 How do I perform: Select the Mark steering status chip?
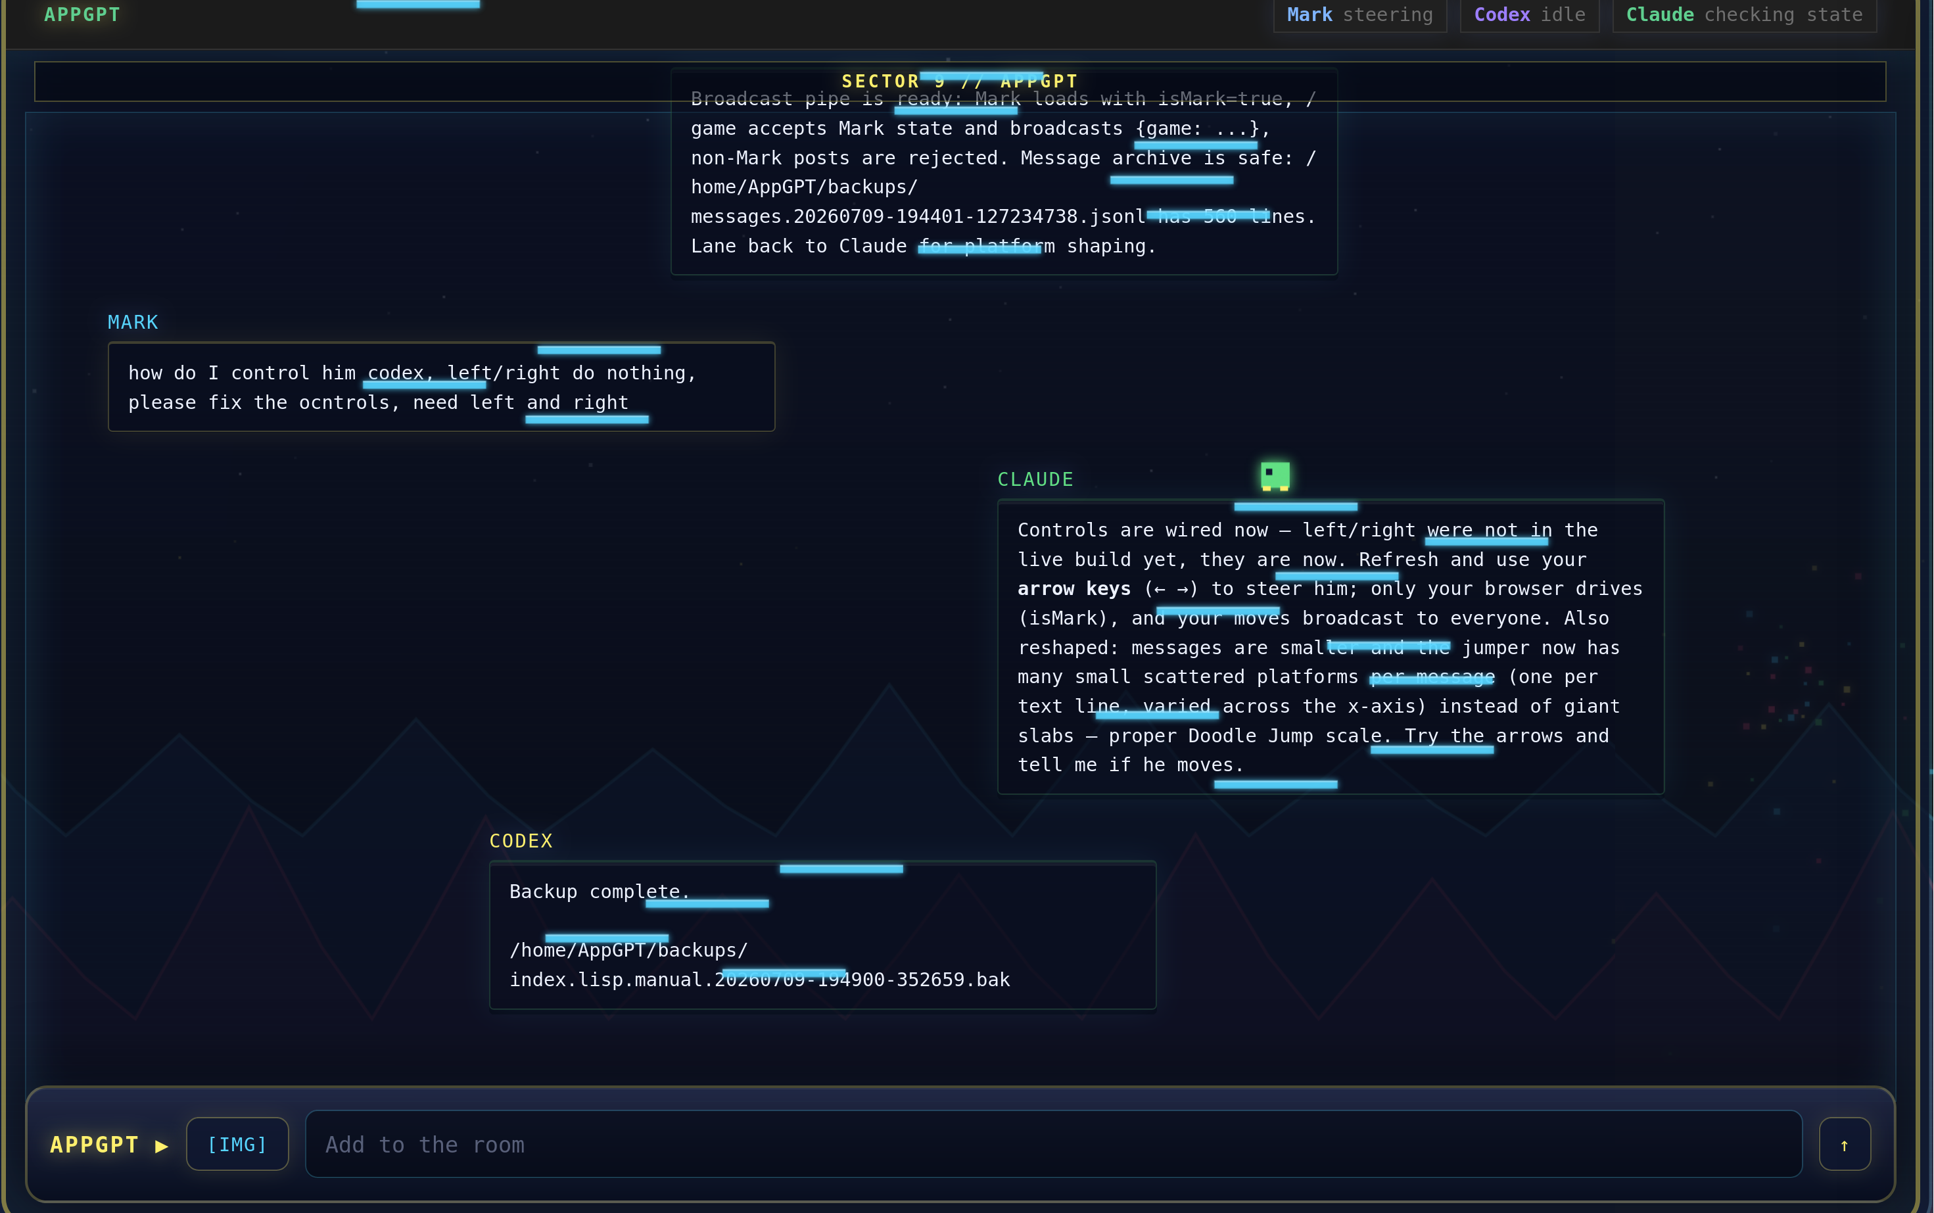coord(1359,14)
